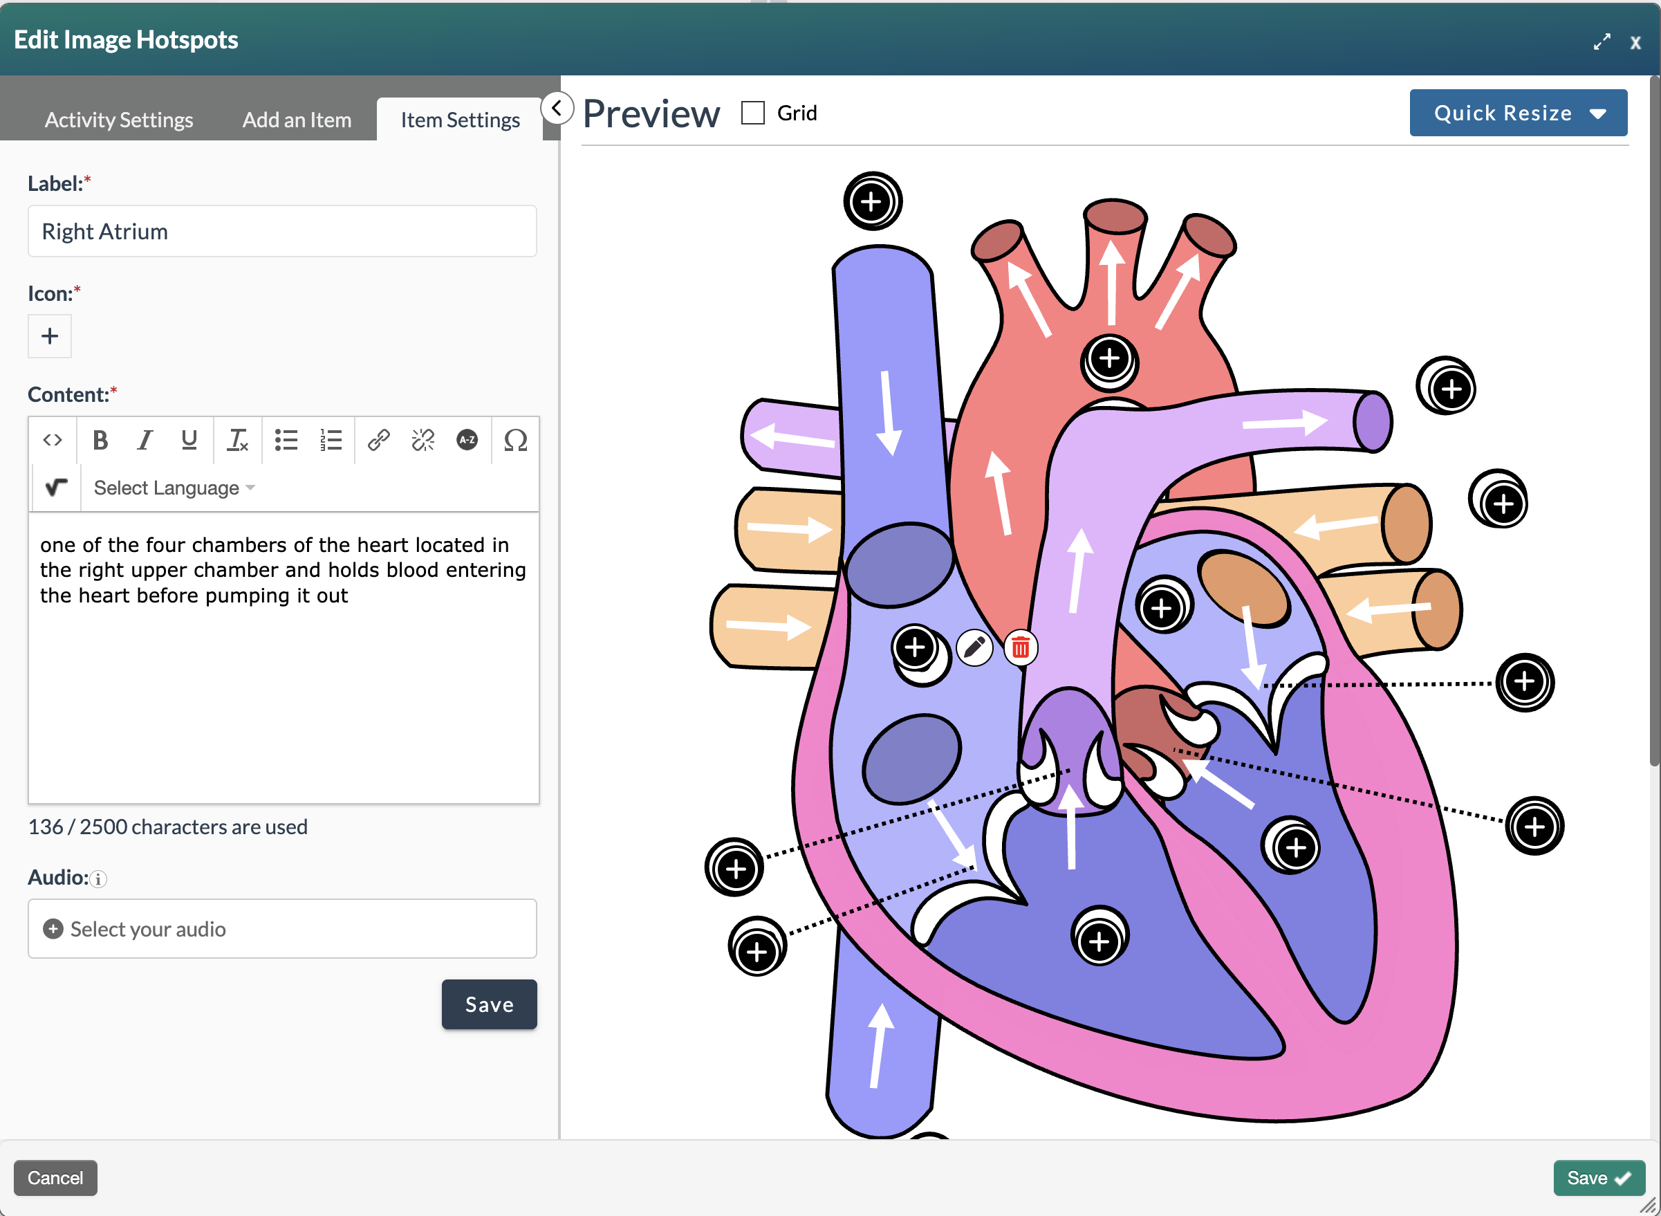This screenshot has width=1661, height=1216.
Task: Remove link with the unlink icon
Action: coord(423,440)
